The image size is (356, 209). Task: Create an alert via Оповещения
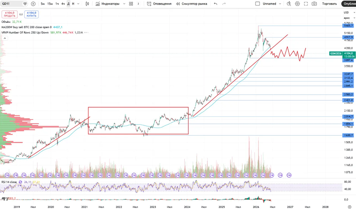click(159, 4)
